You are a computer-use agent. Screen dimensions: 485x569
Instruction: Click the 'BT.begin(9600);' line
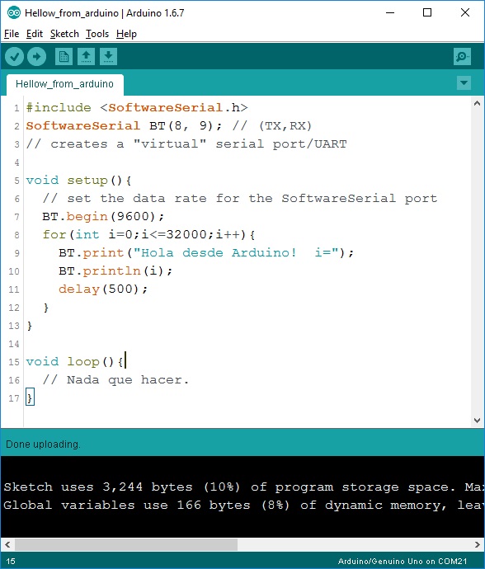click(x=103, y=217)
